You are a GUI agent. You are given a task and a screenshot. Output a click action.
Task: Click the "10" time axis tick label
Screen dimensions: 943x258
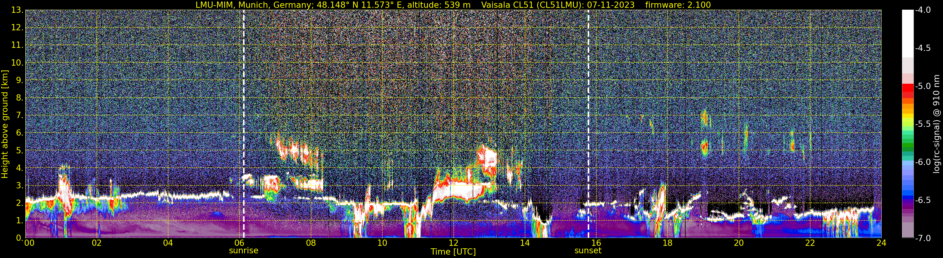(x=382, y=243)
